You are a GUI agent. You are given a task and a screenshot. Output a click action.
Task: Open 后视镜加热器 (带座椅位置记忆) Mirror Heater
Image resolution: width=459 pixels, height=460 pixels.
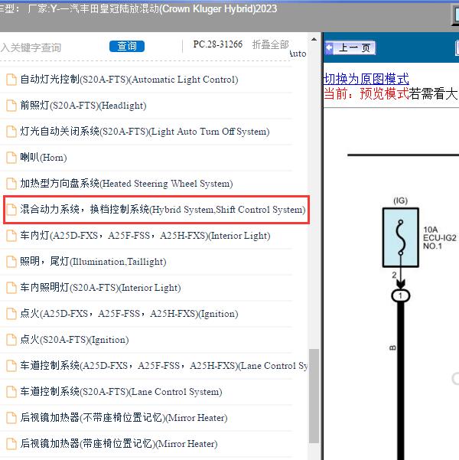pyautogui.click(x=119, y=444)
